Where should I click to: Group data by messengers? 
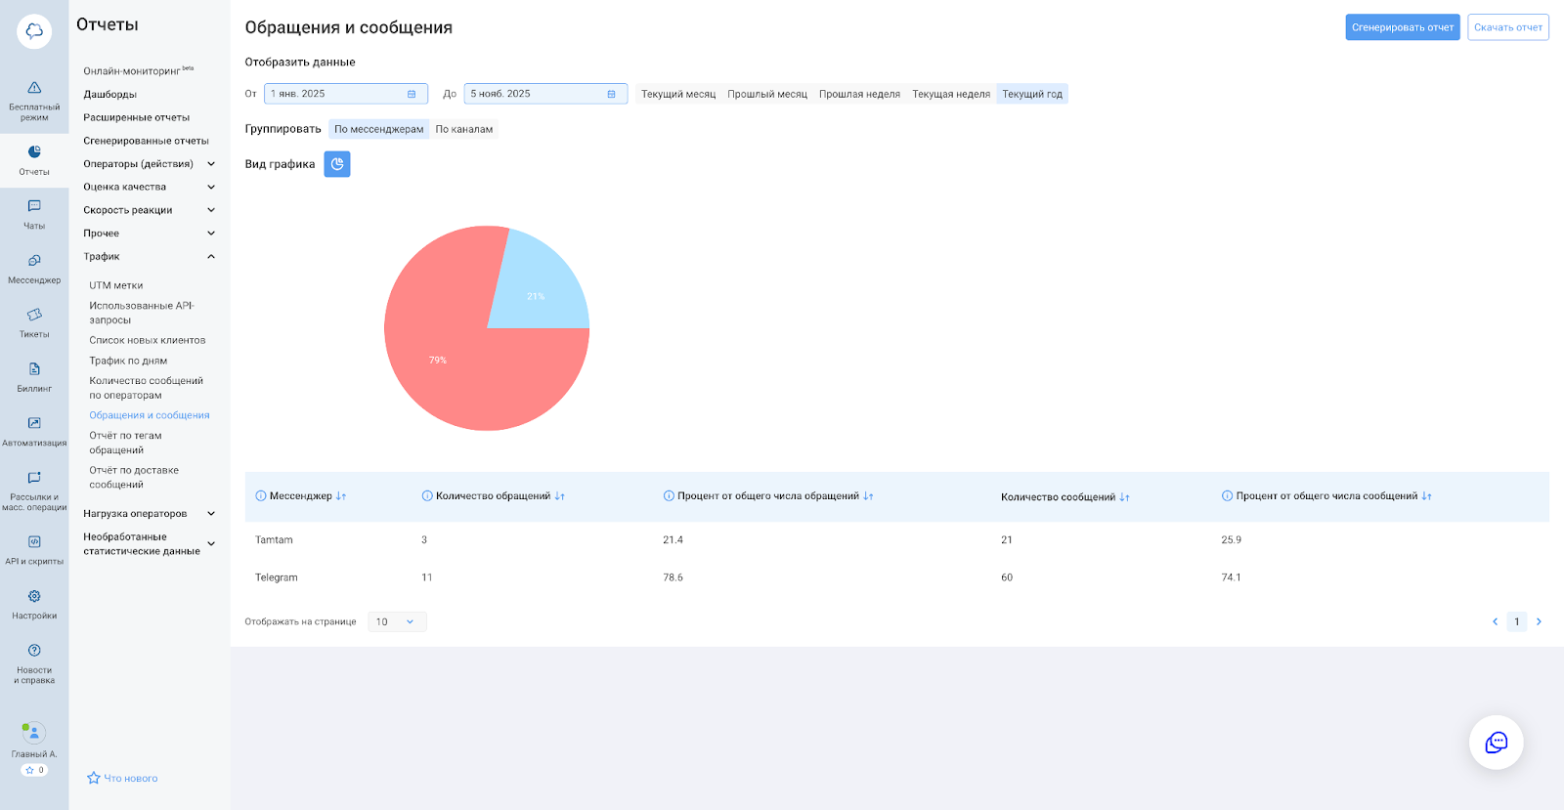coord(378,129)
